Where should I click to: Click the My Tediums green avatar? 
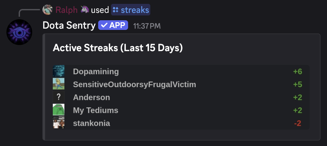click(59, 110)
